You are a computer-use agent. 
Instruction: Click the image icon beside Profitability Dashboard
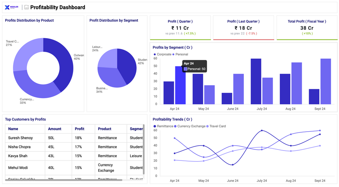tap(27, 7)
